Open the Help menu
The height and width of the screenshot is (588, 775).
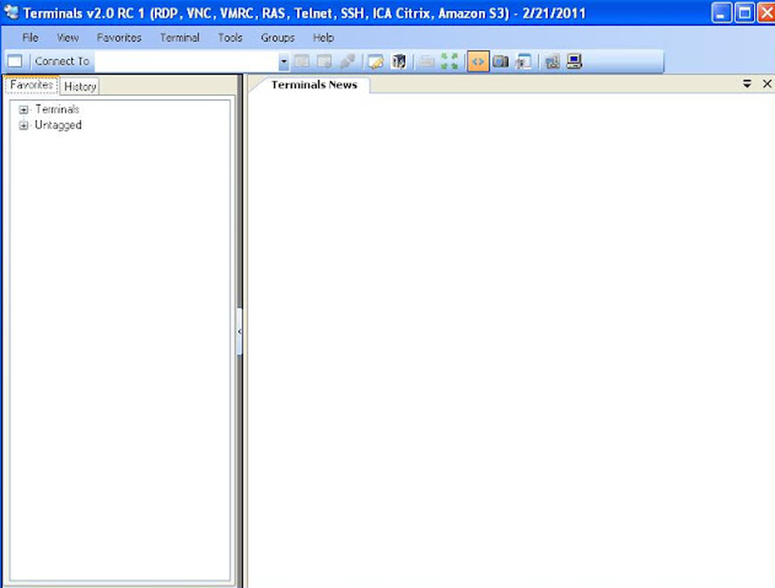(x=323, y=37)
